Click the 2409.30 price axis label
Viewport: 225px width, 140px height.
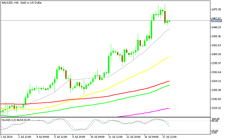[216, 54]
